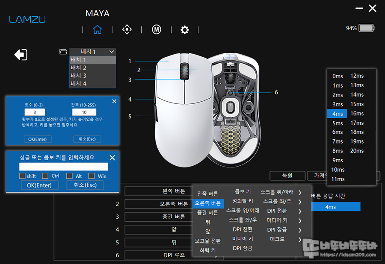Select 배치 3 in profile list
The image size is (385, 264).
pos(93,76)
